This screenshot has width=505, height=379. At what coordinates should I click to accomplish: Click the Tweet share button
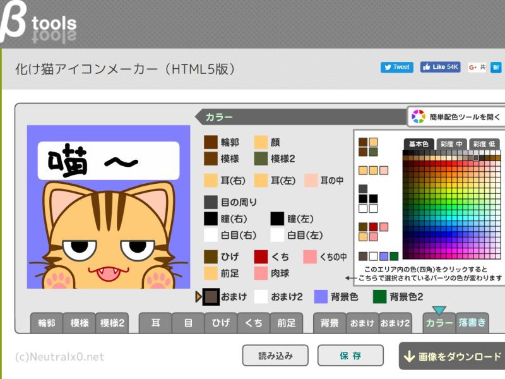(x=396, y=67)
